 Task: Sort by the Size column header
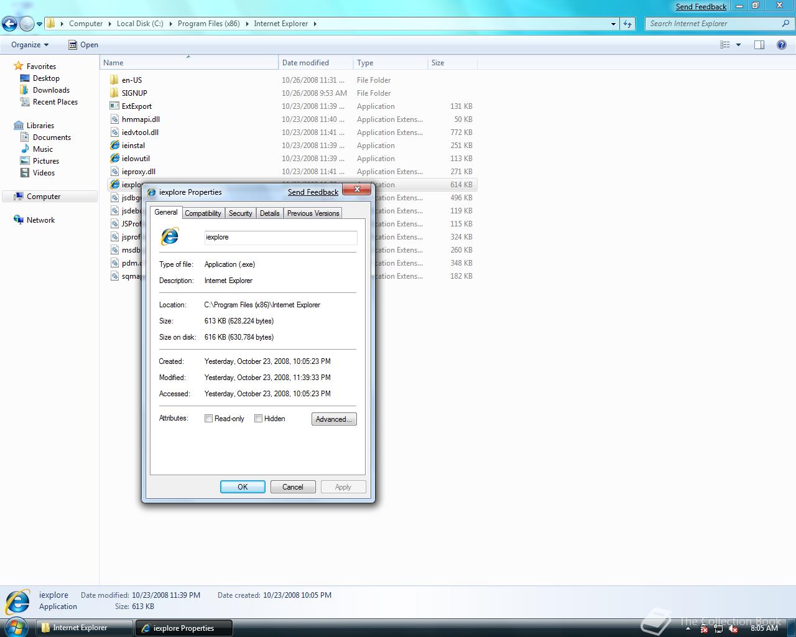click(x=453, y=63)
